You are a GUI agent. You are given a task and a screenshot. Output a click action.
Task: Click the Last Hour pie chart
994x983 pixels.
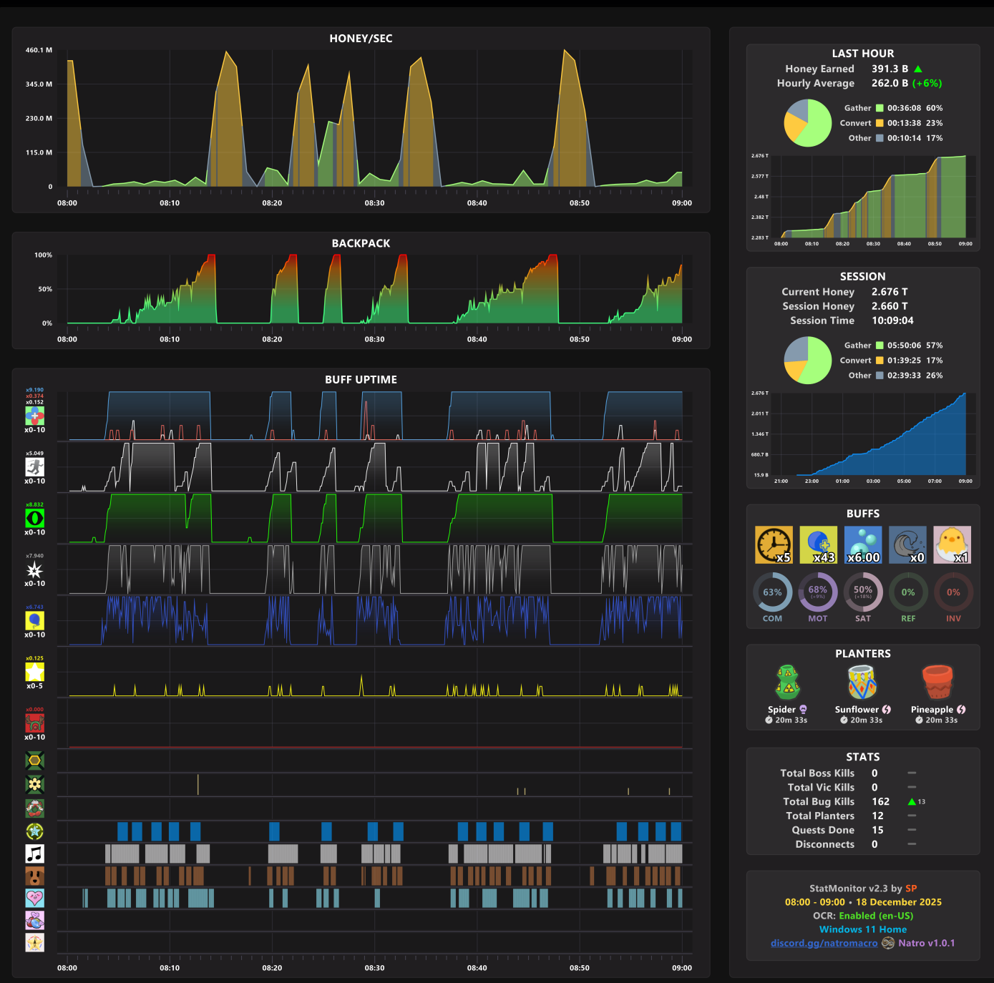[808, 123]
